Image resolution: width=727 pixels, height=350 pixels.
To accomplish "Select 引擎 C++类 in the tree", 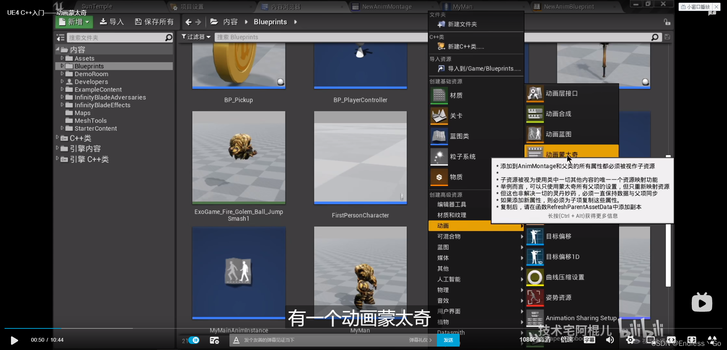I will (89, 159).
